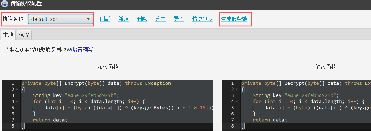The image size is (371, 131).
Task: Collapse code fold at Decrypt line 2
Action: (237, 90)
